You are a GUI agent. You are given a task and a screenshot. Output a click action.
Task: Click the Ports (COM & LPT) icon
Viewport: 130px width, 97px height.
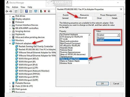point(13,86)
